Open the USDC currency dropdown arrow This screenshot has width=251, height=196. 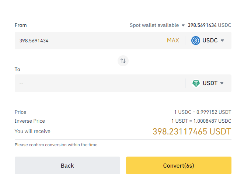point(222,41)
